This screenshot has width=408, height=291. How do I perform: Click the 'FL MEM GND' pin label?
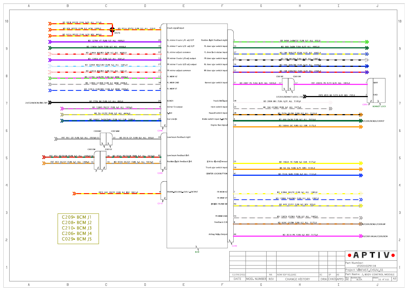pyautogui.click(x=173, y=83)
